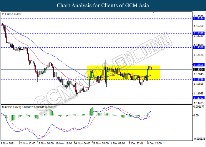
Task: Click the 1.13045 axis price
Action: click(x=199, y=74)
